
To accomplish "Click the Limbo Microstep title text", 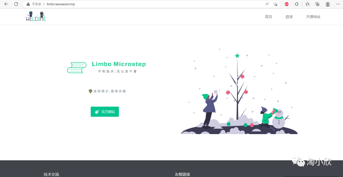I will point(119,64).
